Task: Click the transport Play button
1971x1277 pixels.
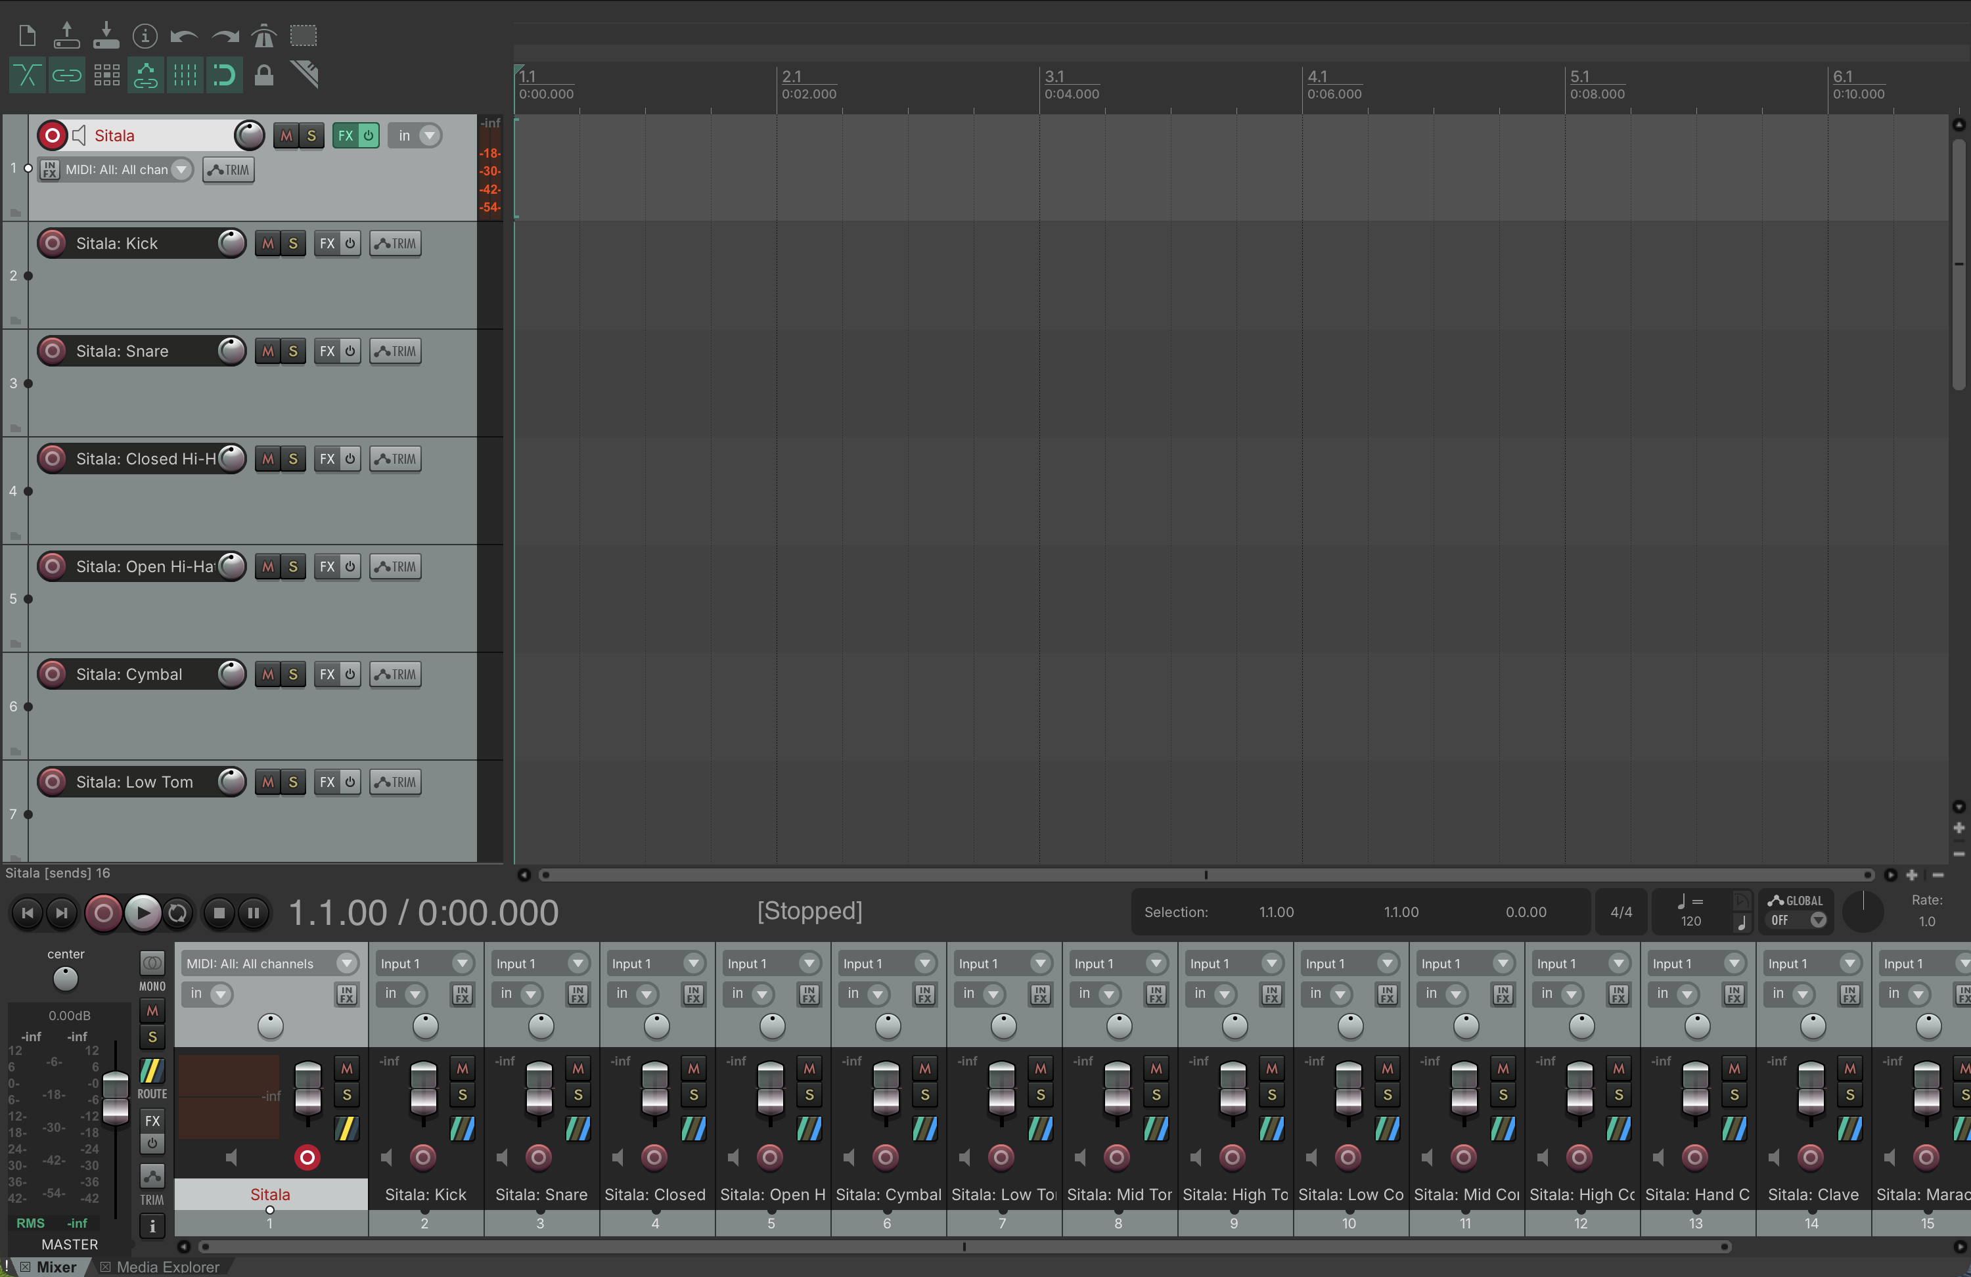Action: coord(143,912)
